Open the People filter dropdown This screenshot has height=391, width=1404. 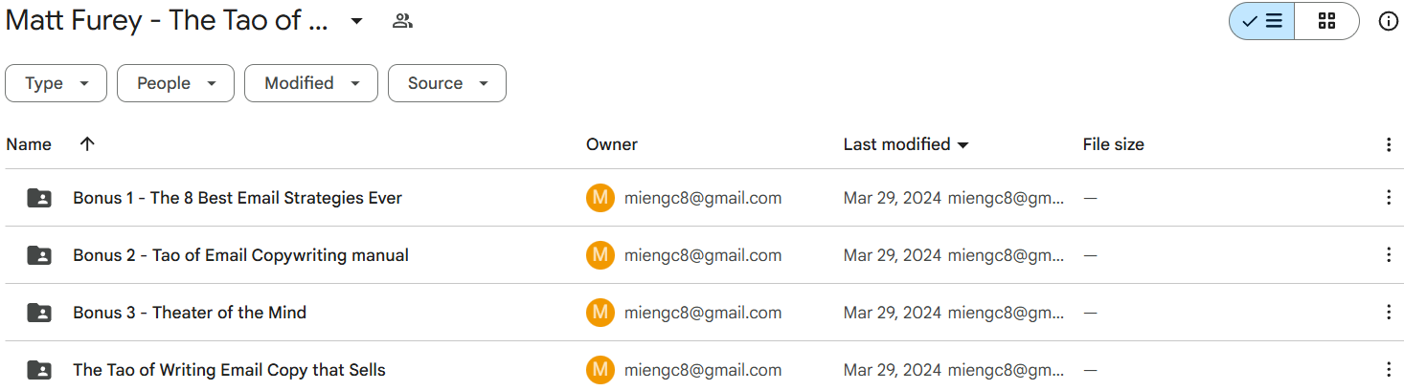pos(175,83)
